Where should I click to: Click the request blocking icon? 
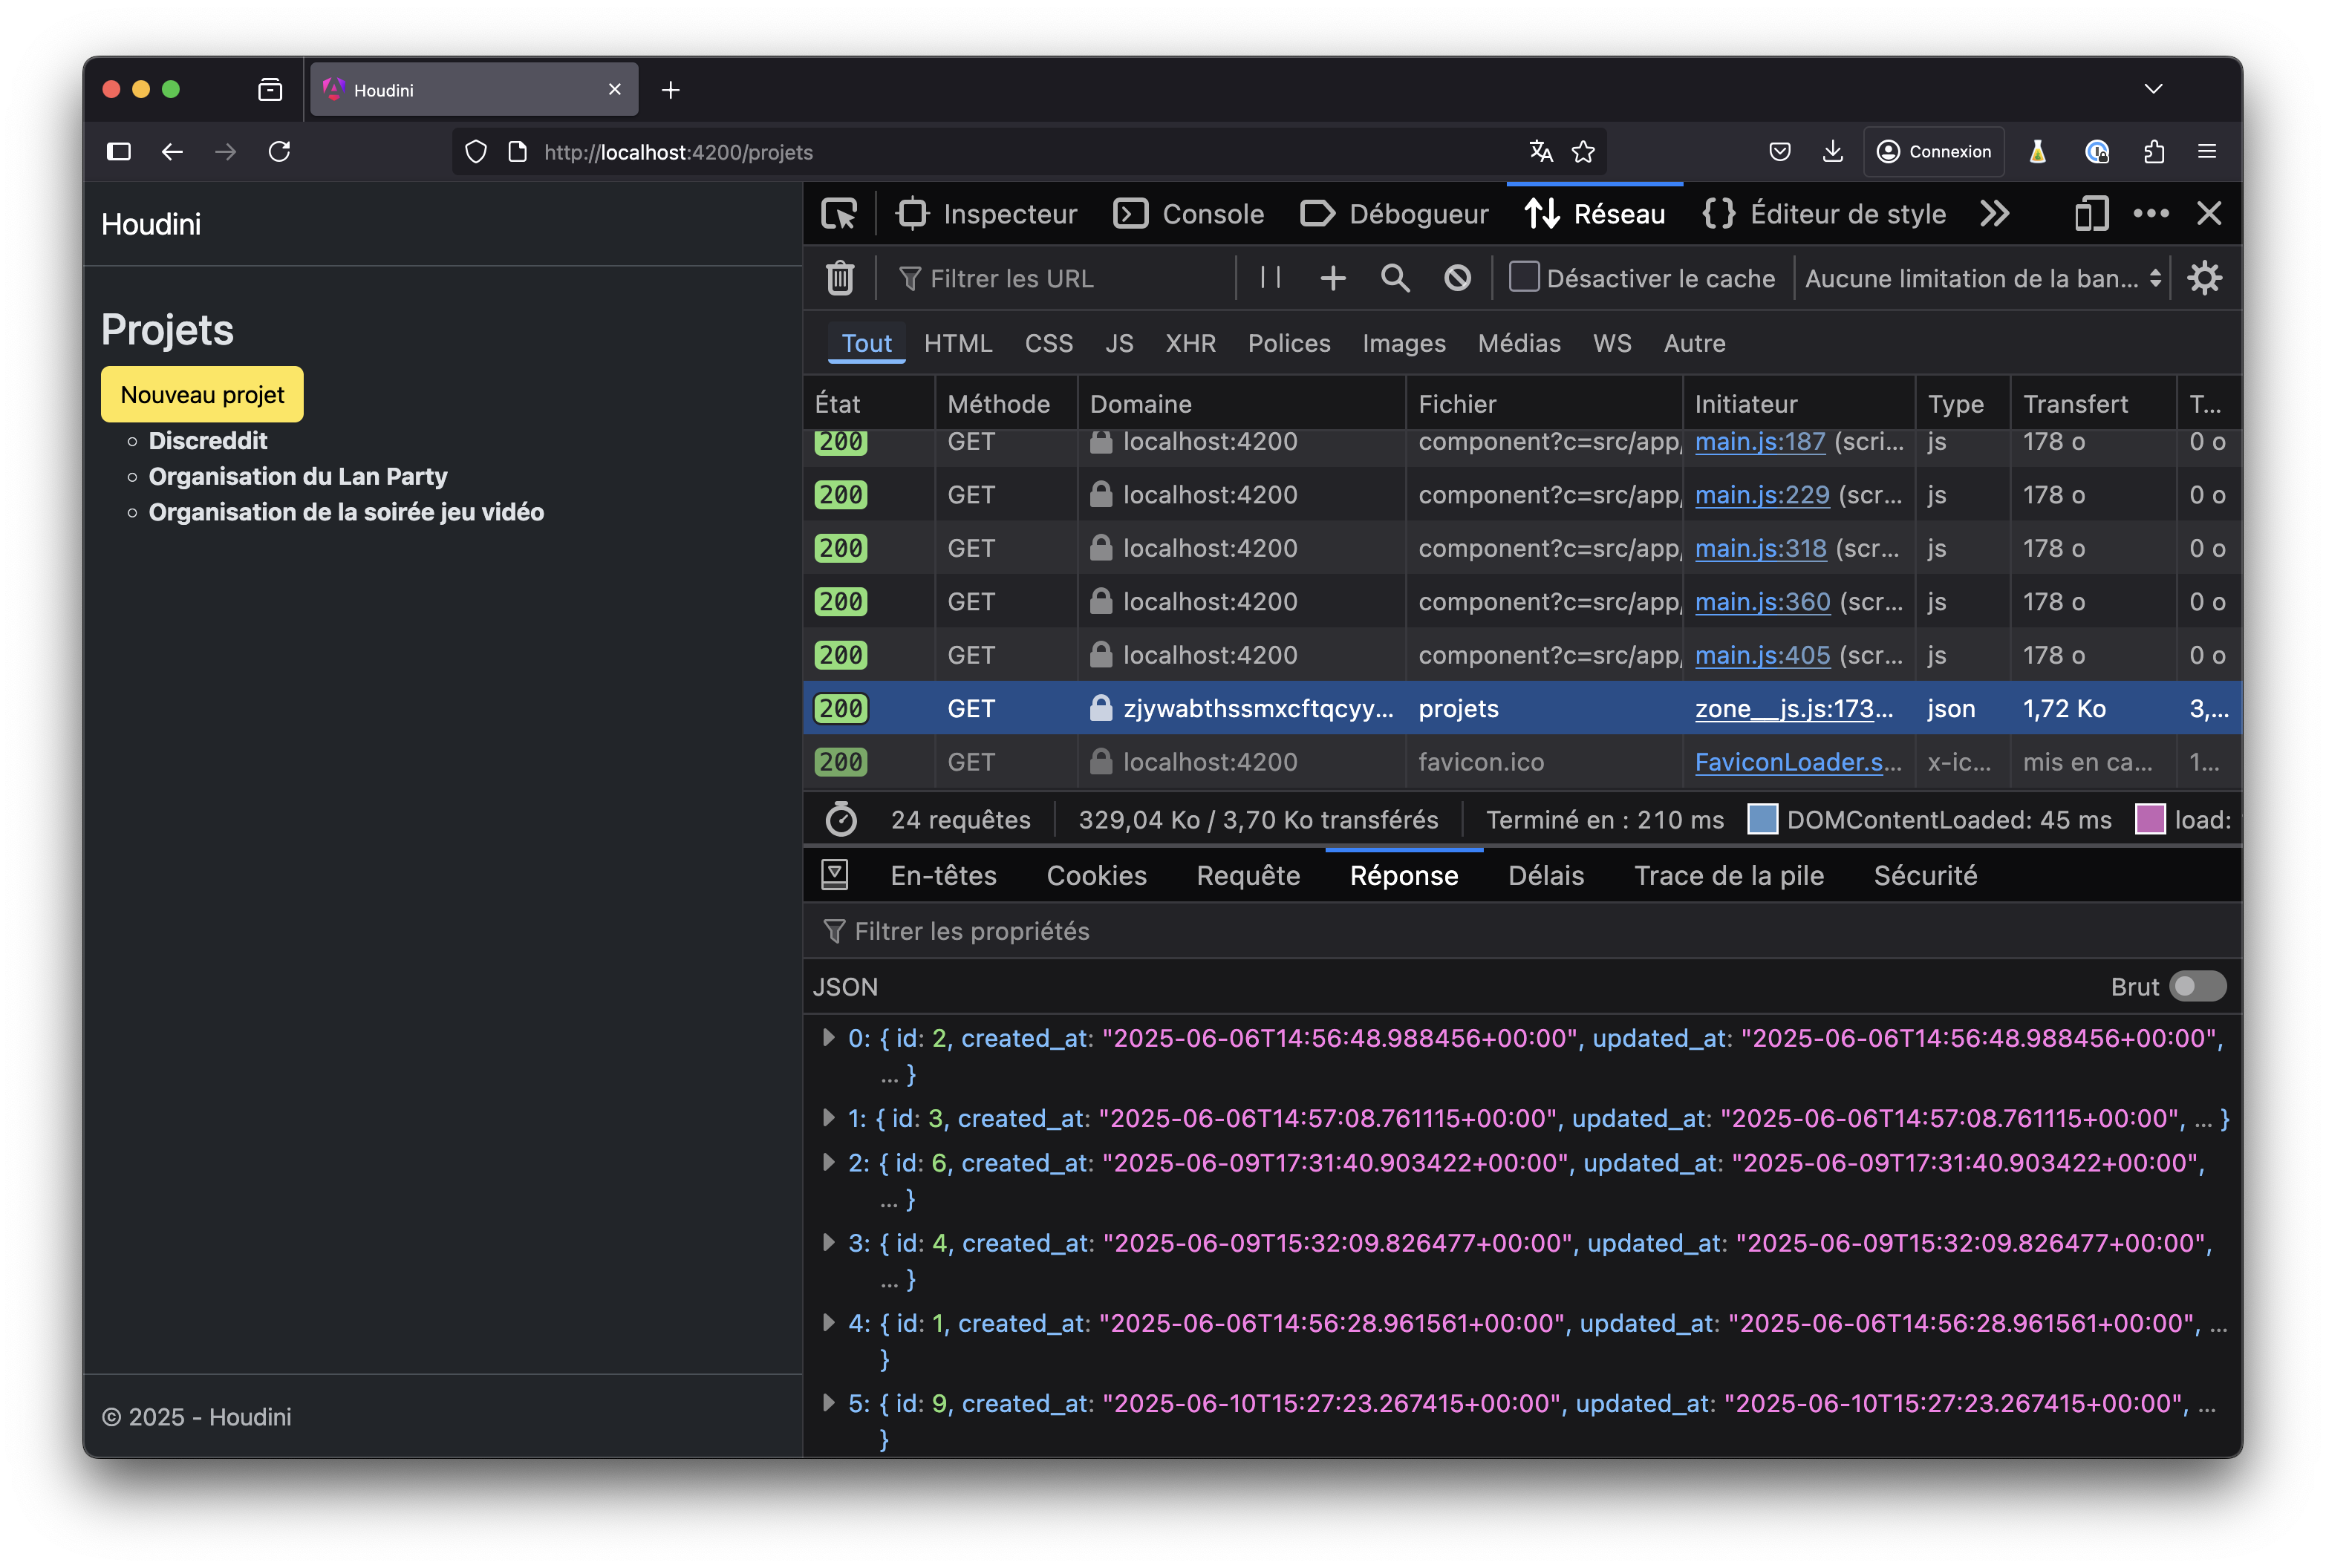click(x=1457, y=278)
